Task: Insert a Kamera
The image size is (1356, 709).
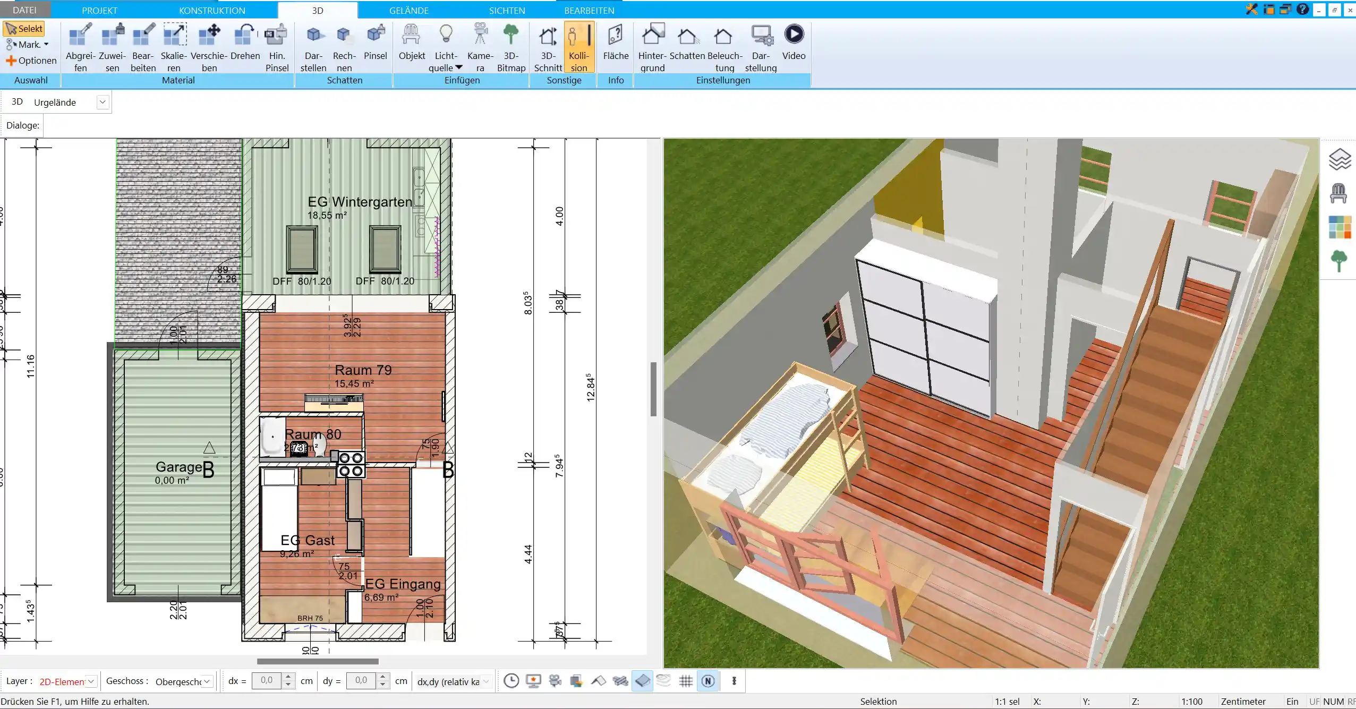Action: pos(480,47)
